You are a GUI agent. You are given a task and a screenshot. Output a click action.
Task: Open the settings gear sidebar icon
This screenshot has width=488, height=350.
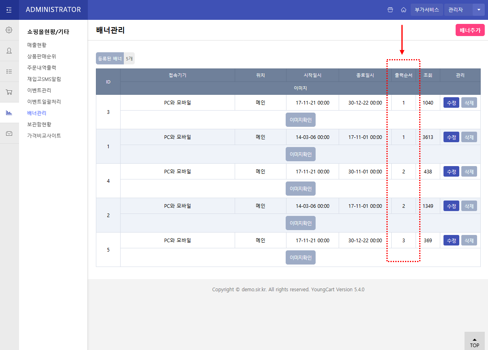pyautogui.click(x=9, y=30)
